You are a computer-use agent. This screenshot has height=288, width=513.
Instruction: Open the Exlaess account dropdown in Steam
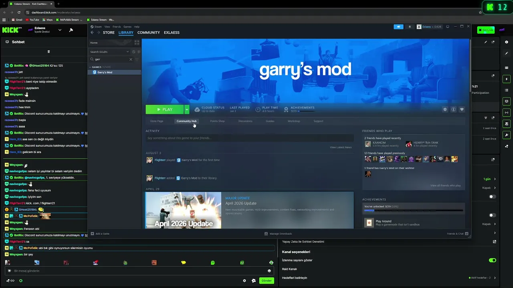click(429, 27)
